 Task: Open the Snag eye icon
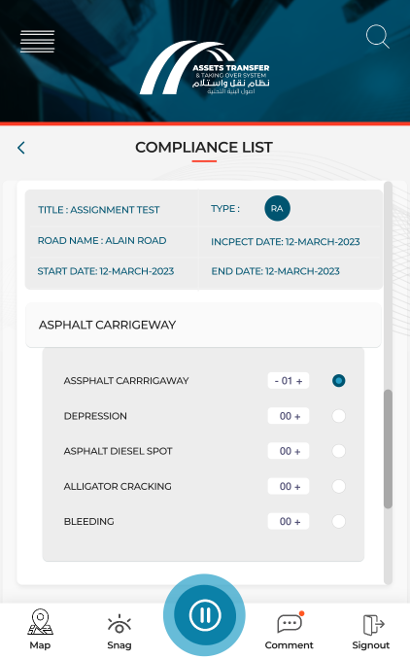[x=120, y=631]
